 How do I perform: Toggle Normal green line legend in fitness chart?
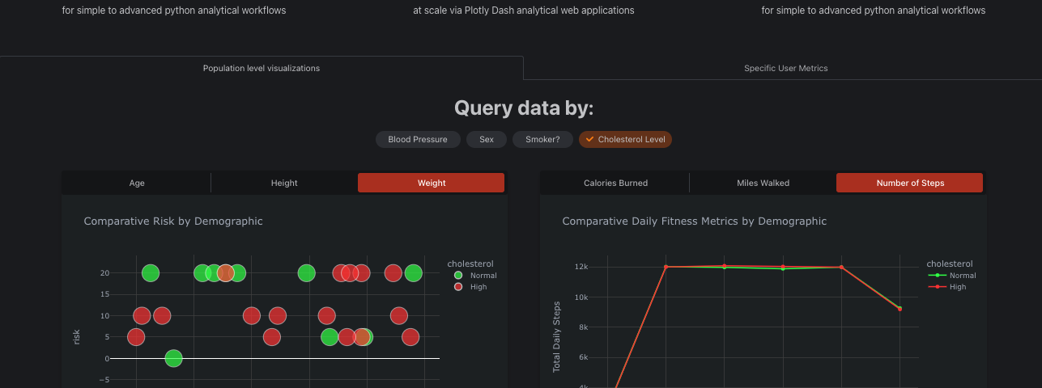point(937,276)
